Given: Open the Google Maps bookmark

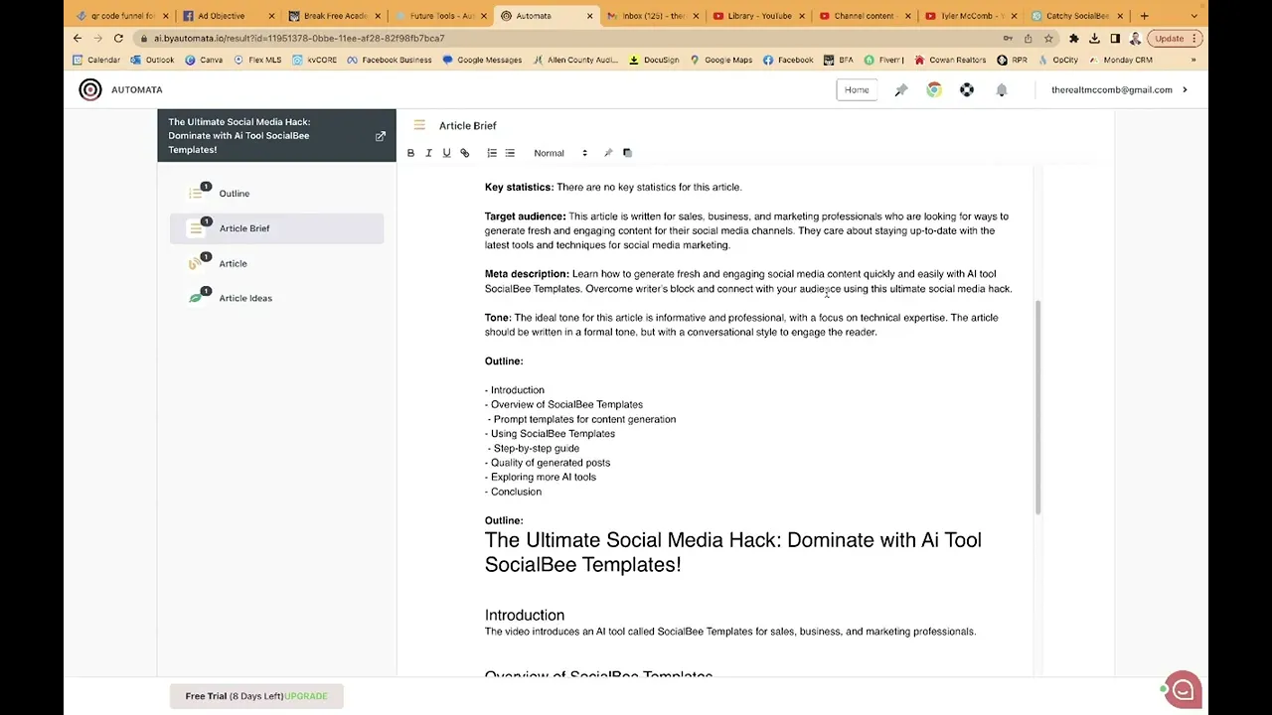Looking at the screenshot, I should 721,60.
